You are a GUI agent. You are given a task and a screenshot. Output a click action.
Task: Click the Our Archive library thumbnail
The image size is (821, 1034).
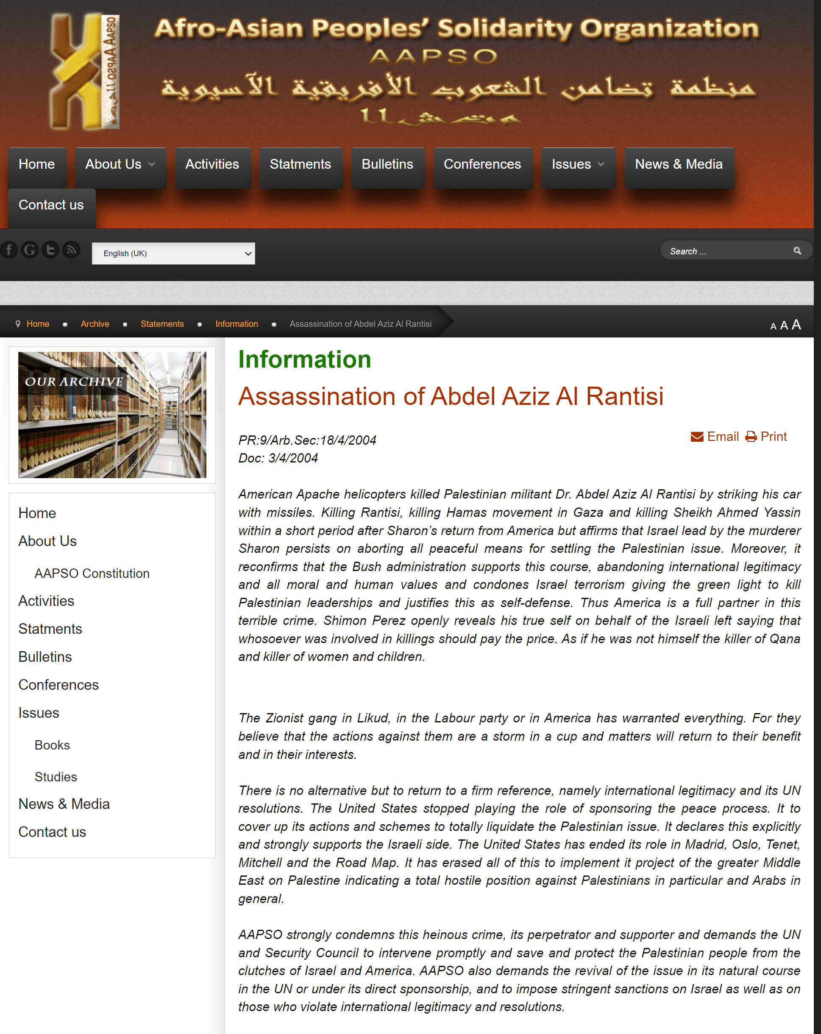[112, 415]
